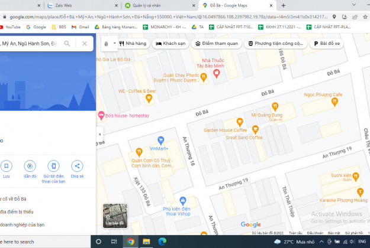
Task: Clear the search with the X icon
Action: tap(85, 44)
